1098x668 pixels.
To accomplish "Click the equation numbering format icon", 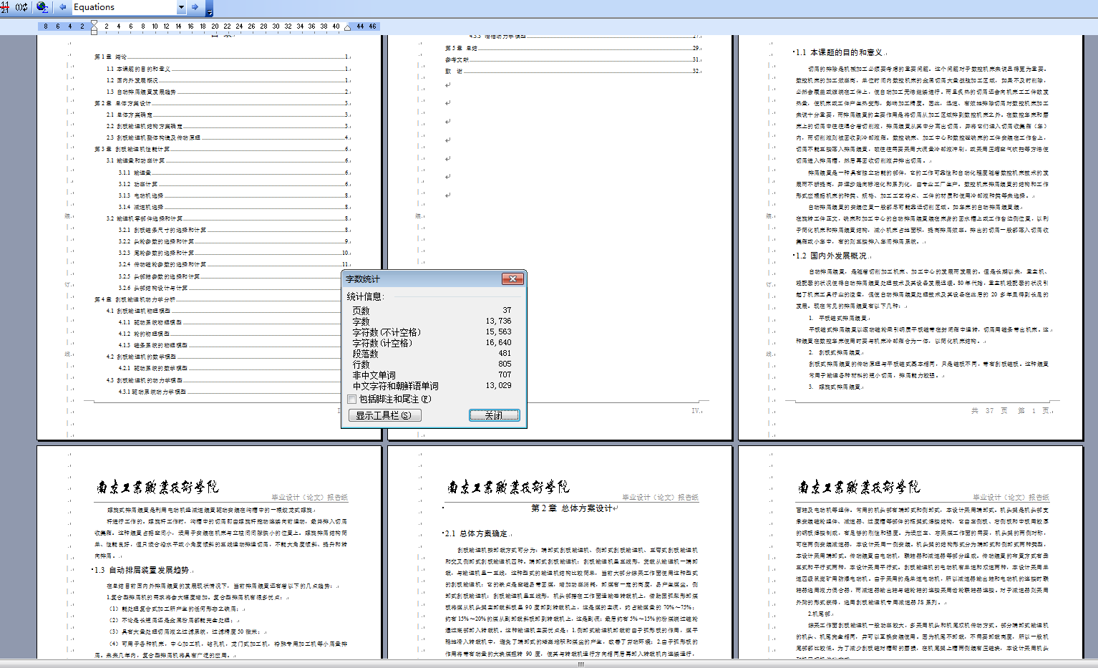I will click(x=5, y=7).
